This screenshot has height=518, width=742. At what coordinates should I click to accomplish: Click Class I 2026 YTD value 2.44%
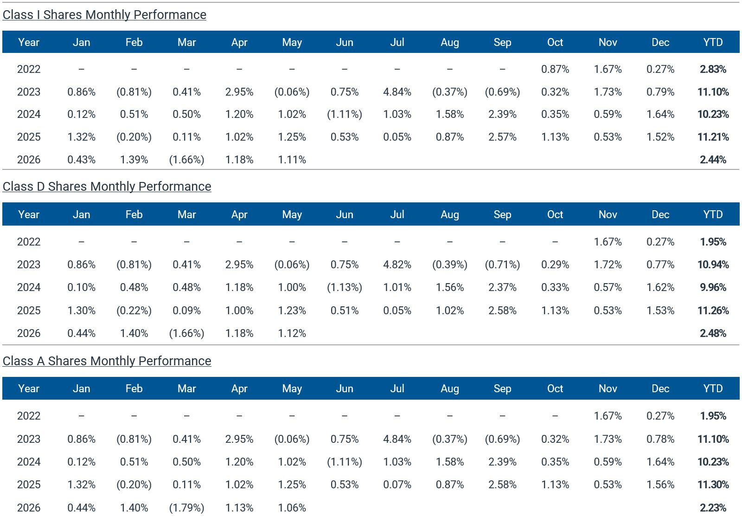pyautogui.click(x=713, y=160)
